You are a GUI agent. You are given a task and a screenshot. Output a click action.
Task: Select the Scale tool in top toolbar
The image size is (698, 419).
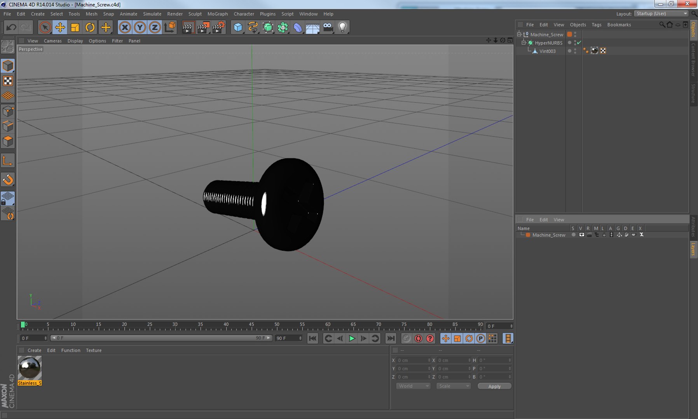75,27
